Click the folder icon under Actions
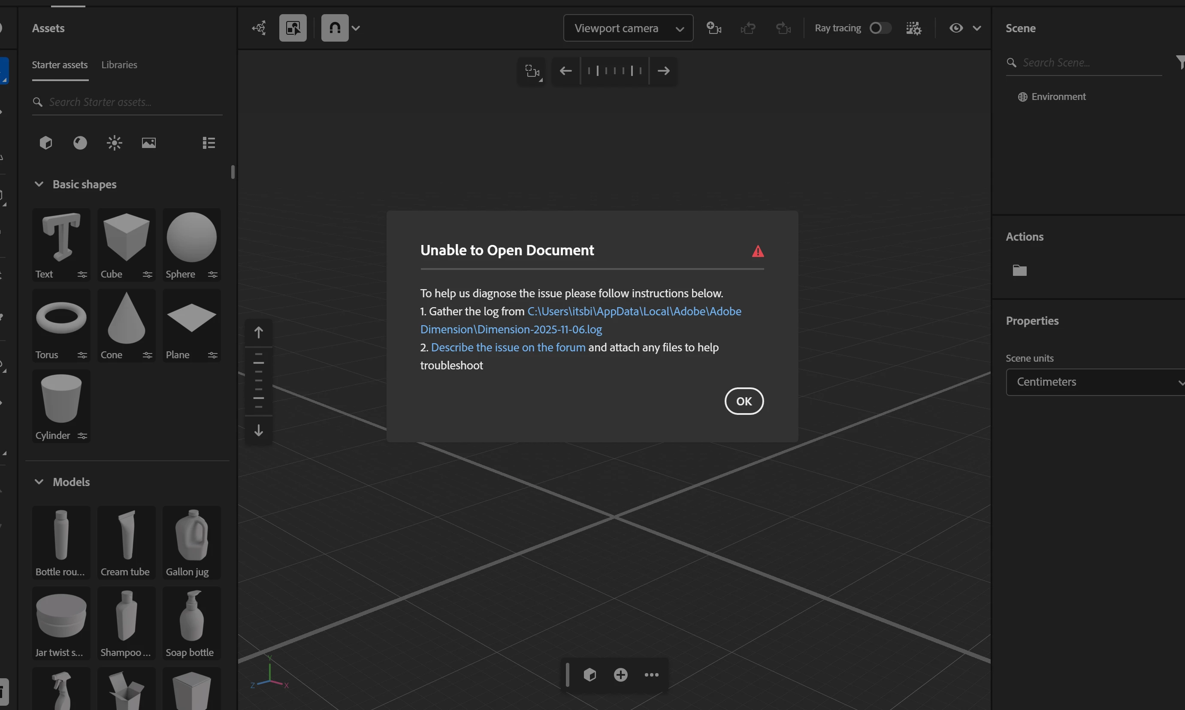 [1019, 270]
